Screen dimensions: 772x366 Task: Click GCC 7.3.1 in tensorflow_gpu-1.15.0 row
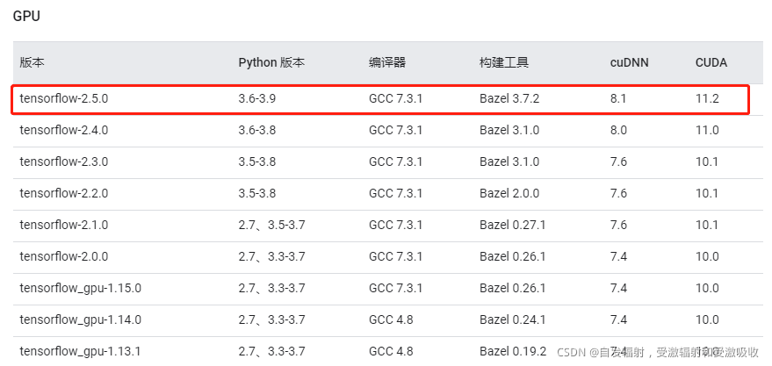click(x=395, y=288)
